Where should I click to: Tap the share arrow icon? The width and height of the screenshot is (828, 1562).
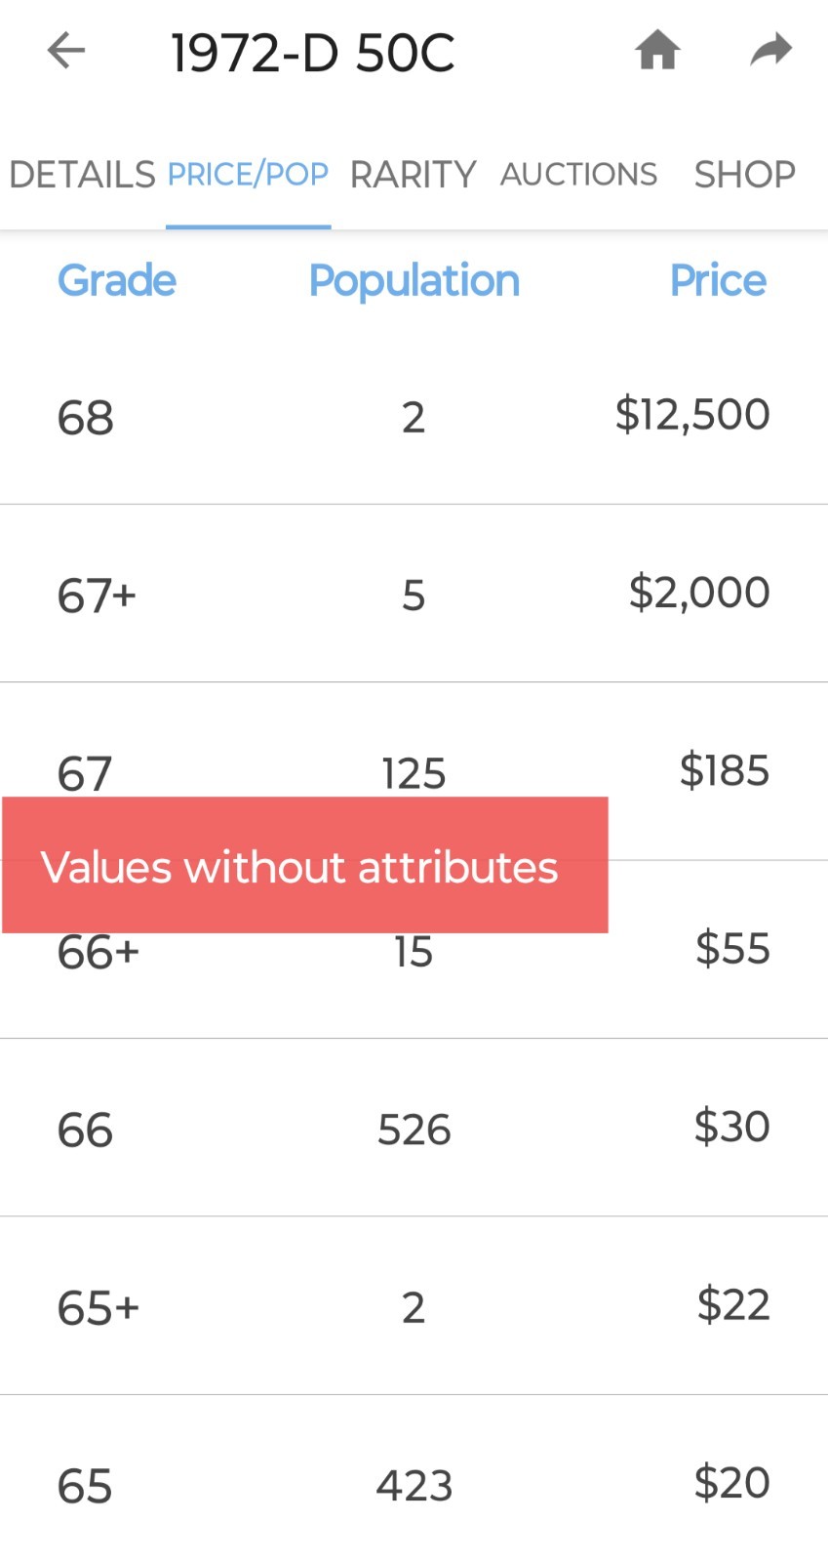770,50
